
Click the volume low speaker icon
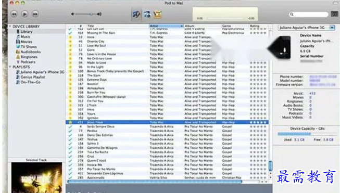click(x=73, y=14)
